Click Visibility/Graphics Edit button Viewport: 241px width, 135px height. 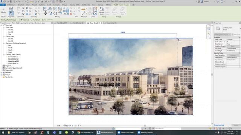click(233, 46)
